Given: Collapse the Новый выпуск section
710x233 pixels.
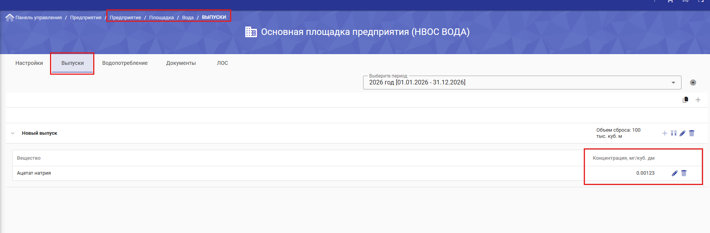Looking at the screenshot, I should point(13,133).
